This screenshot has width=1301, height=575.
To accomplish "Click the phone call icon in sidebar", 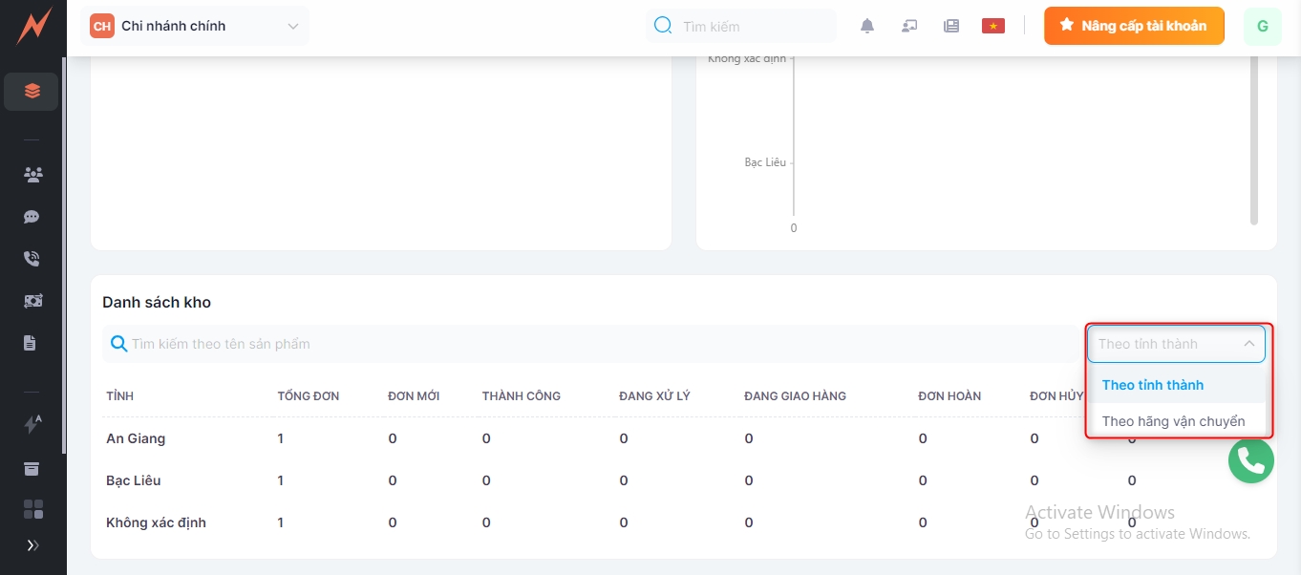I will pos(32,259).
